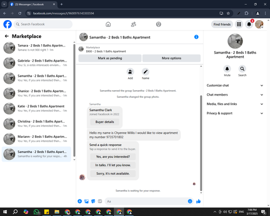The height and width of the screenshot is (216, 270).
Task: Click Mark as pending button
Action: [110, 58]
